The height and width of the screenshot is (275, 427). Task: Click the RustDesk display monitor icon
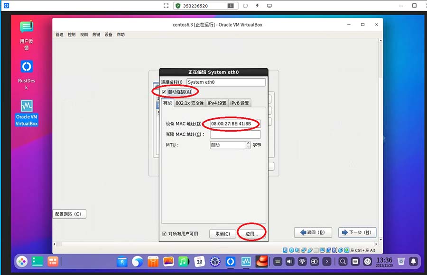tap(269, 6)
